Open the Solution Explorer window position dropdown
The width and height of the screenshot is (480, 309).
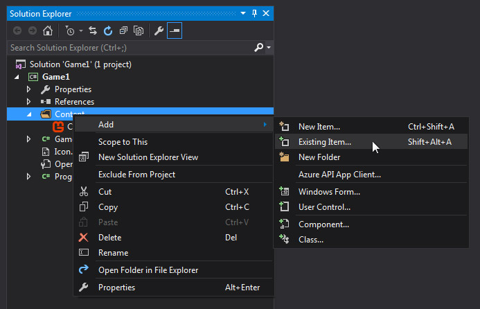[x=243, y=13]
